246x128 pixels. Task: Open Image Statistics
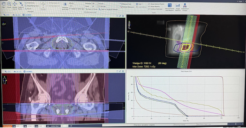click(178, 7)
